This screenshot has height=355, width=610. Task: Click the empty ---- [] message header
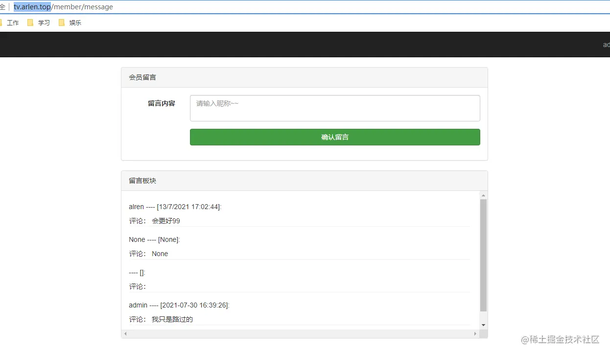click(137, 273)
